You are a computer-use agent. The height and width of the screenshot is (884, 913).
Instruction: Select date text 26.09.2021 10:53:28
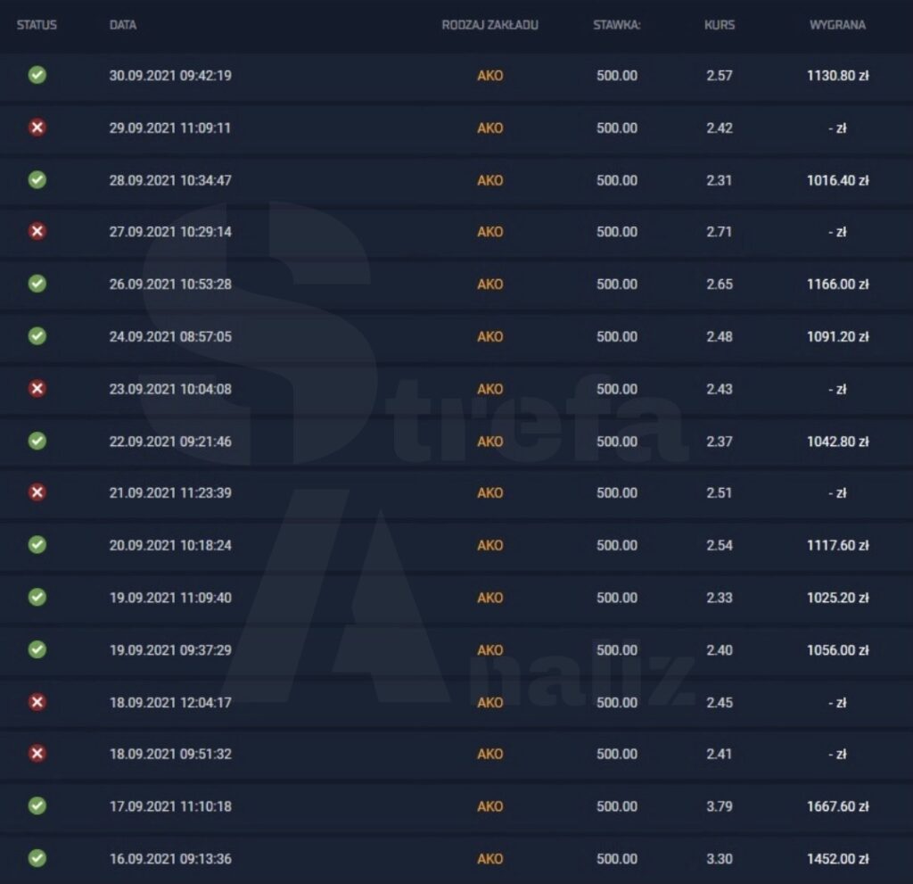click(170, 285)
